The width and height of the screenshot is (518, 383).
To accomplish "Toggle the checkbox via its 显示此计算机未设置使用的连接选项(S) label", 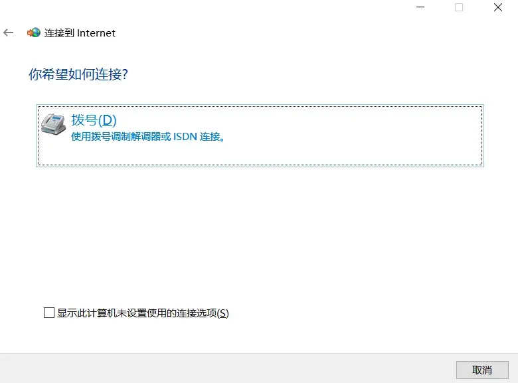I will (x=143, y=313).
